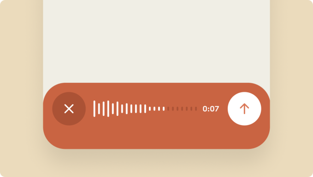Click the last tall white waveform bar
The image size is (313, 177).
(x=145, y=108)
